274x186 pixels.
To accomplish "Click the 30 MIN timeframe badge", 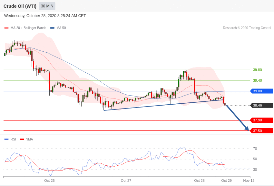I will coord(47,6).
